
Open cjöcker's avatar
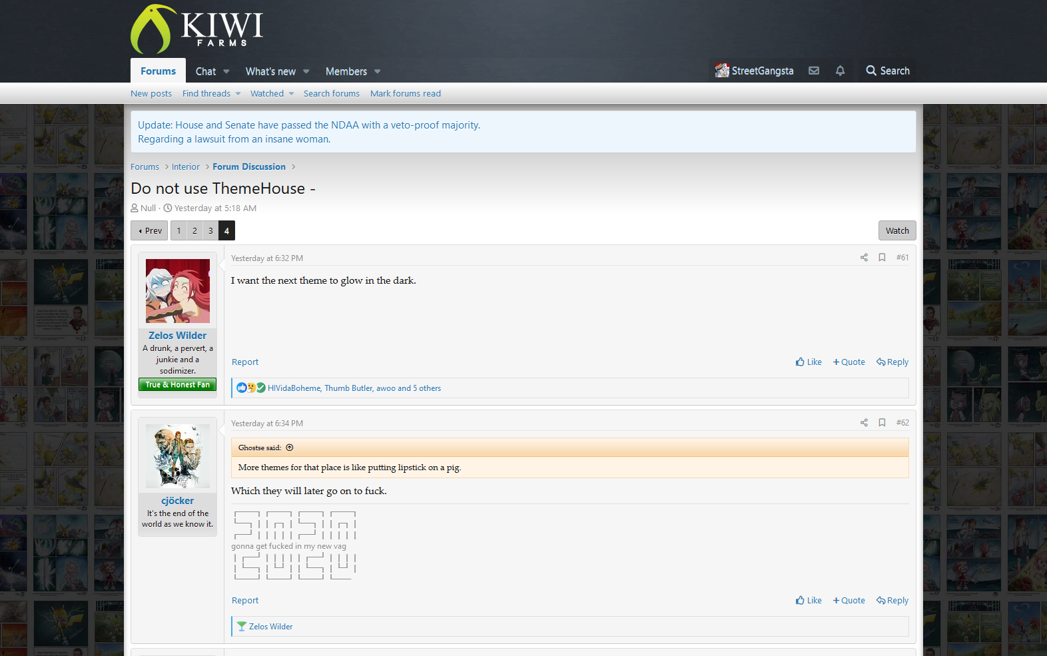(x=178, y=456)
